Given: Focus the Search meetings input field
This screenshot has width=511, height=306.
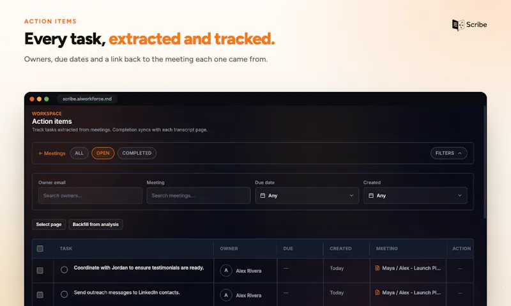Looking at the screenshot, I should click(199, 195).
